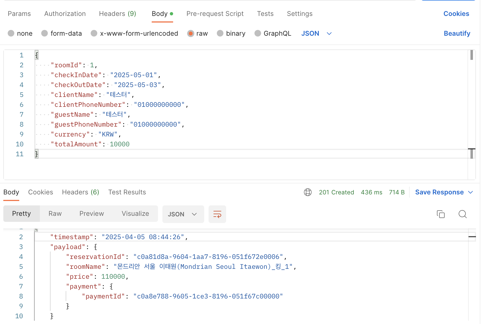Select the Preview response view

click(92, 214)
